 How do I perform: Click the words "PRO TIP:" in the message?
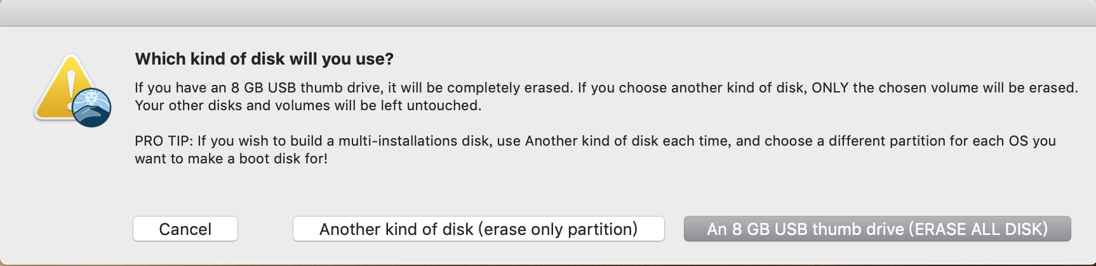[x=164, y=141]
